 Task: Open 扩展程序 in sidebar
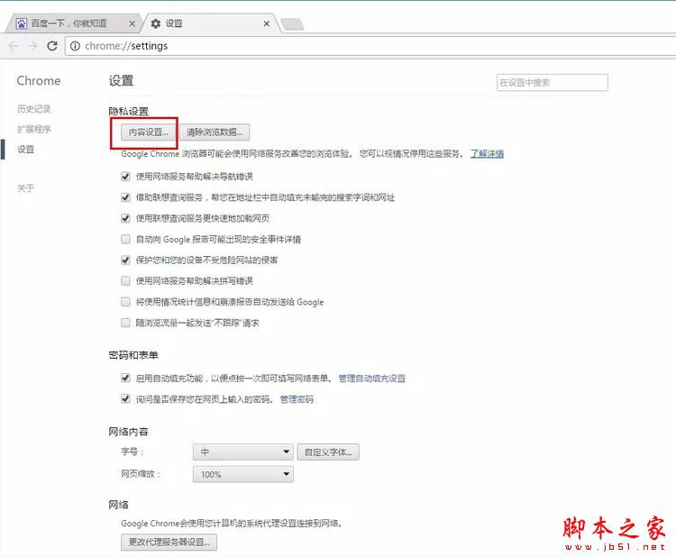34,129
